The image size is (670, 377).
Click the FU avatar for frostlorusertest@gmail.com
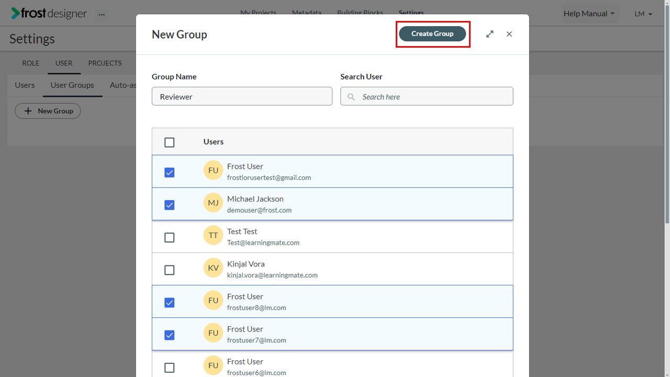[213, 170]
